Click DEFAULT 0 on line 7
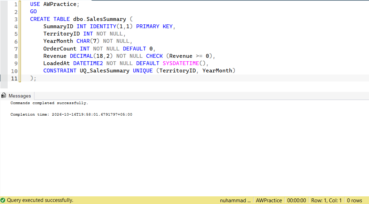Image resolution: width=369 pixels, height=204 pixels. [138, 49]
